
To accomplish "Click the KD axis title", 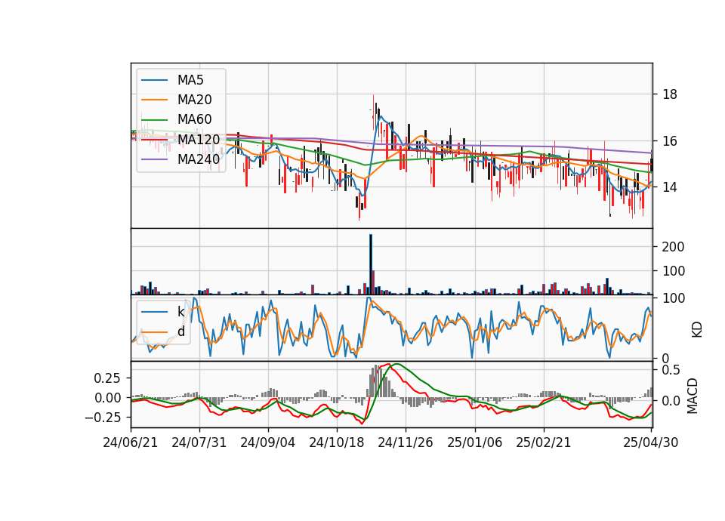I will pyautogui.click(x=696, y=329).
